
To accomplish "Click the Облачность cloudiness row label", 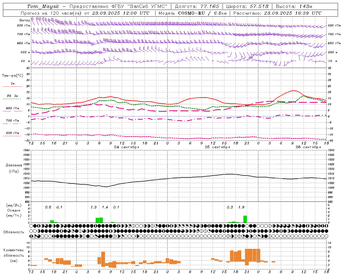I will point(14,232).
